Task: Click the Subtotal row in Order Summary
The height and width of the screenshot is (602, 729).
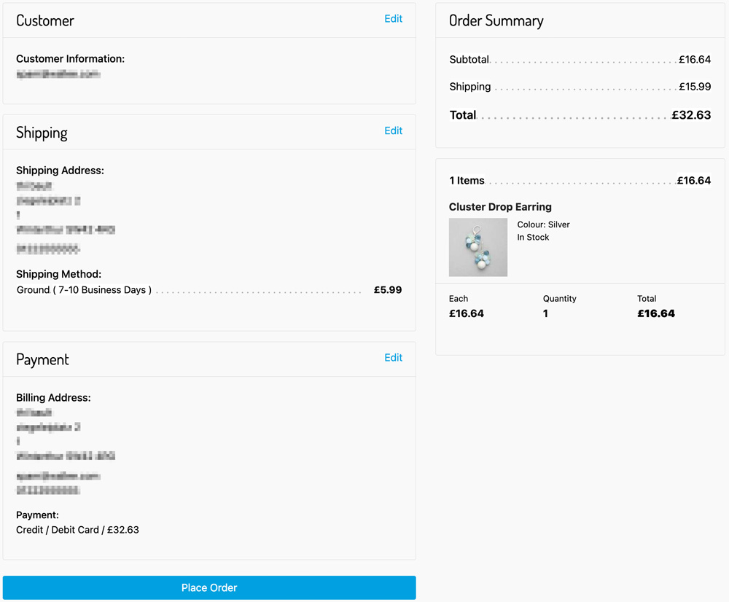Action: pos(580,59)
